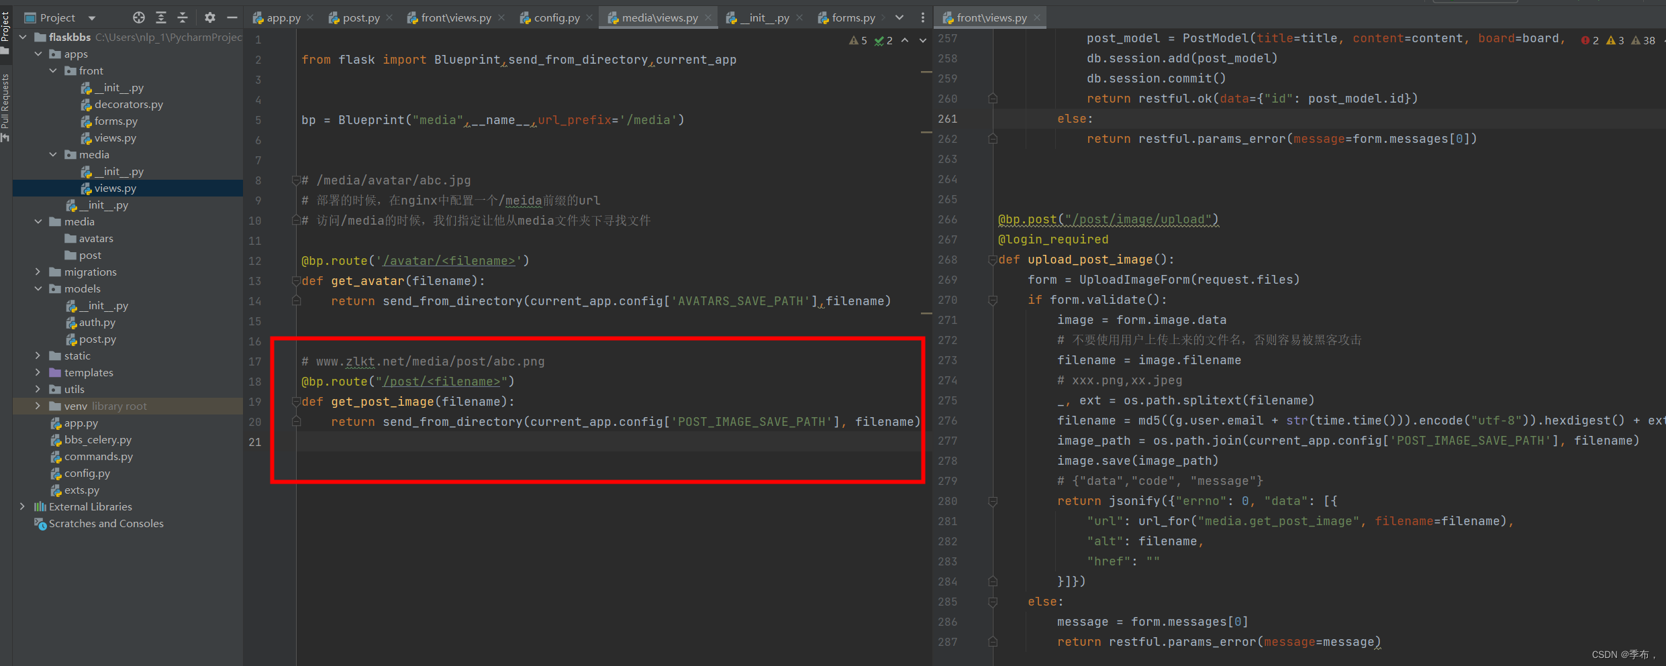Fold get_post_image function at line 19

coord(296,402)
